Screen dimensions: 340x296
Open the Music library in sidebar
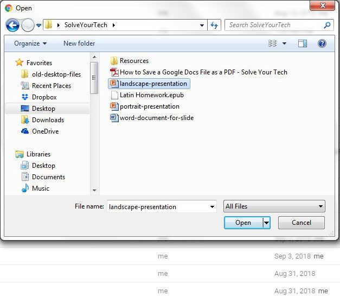[40, 188]
